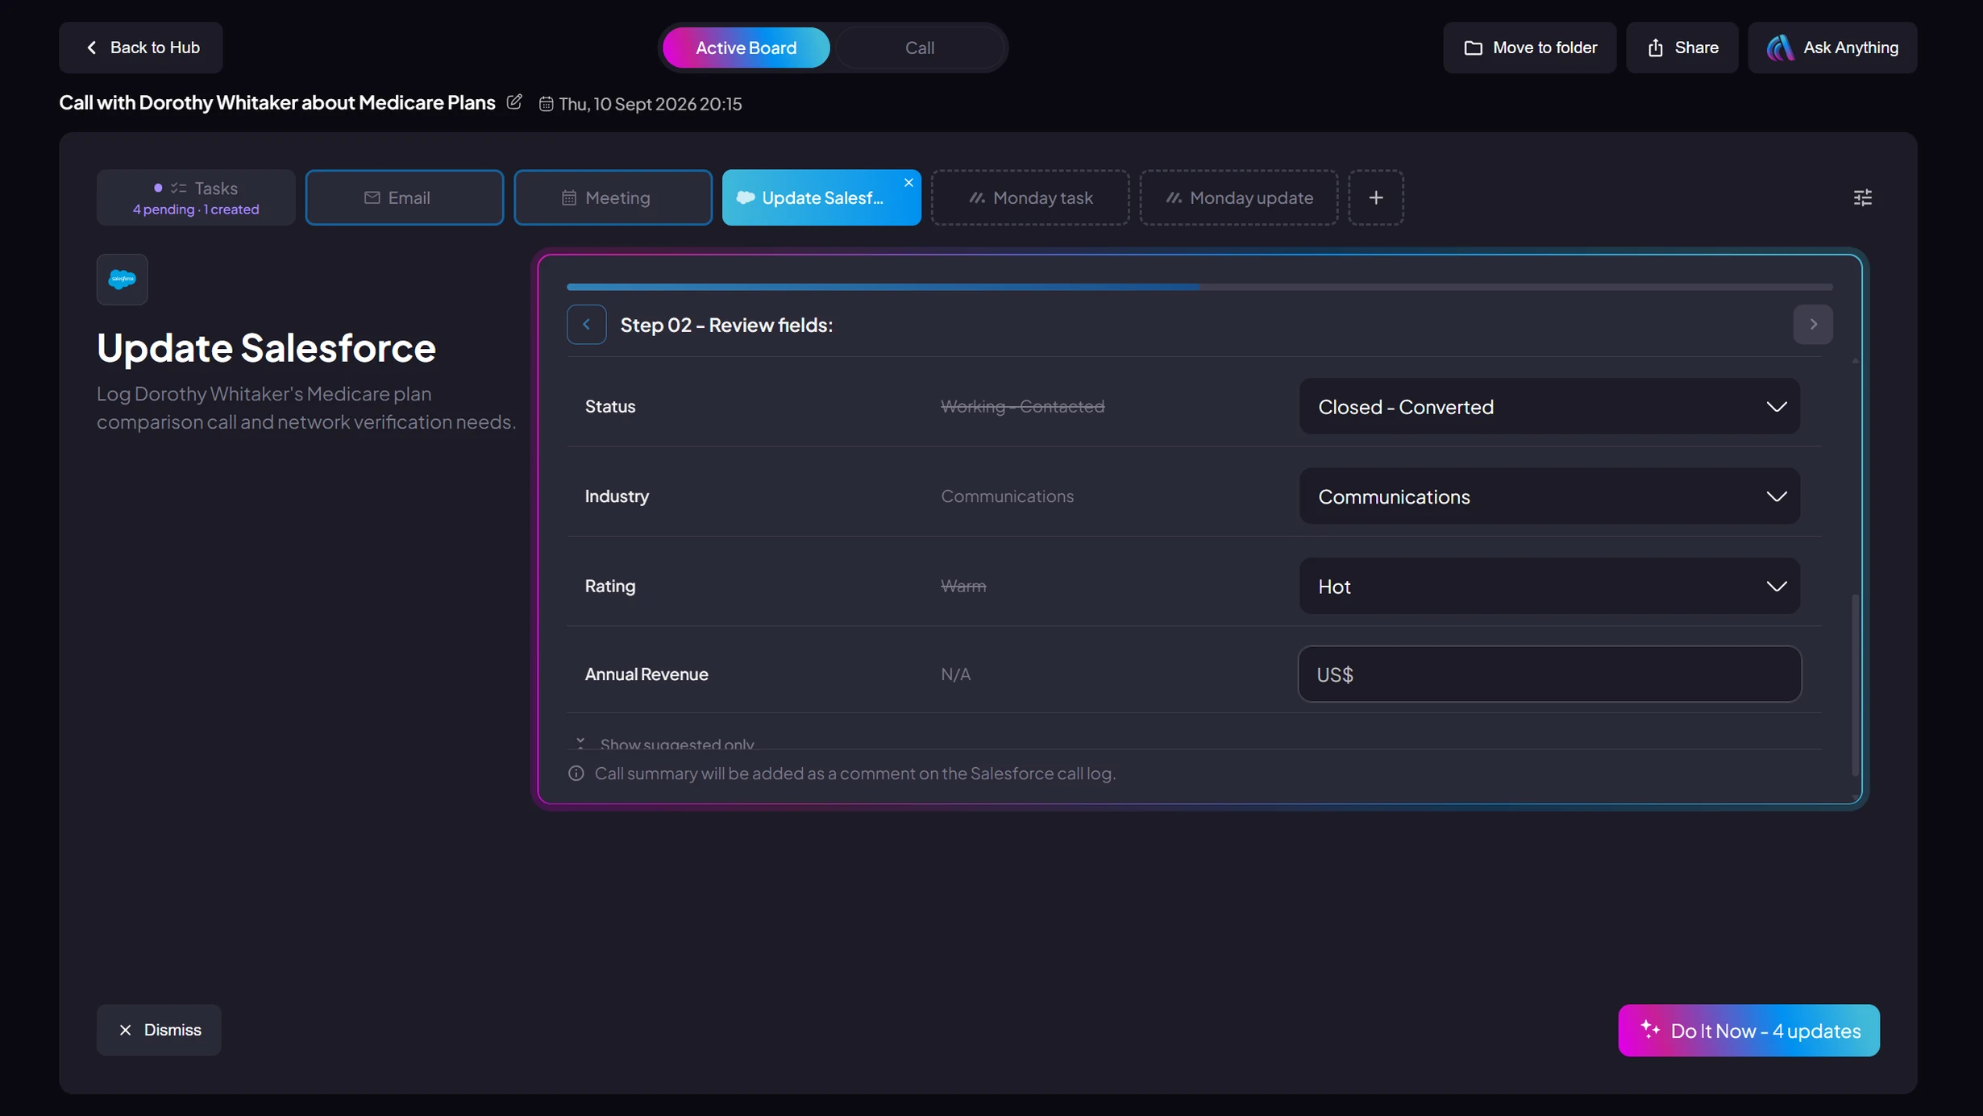Image resolution: width=1983 pixels, height=1116 pixels.
Task: Open Ask Anything assistant
Action: 1832,48
